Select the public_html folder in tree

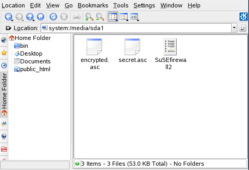pyautogui.click(x=35, y=69)
